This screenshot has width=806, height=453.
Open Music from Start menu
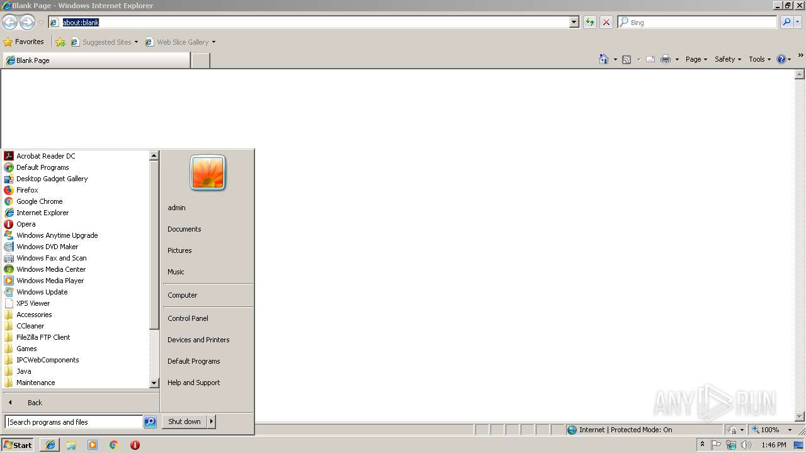tap(176, 272)
